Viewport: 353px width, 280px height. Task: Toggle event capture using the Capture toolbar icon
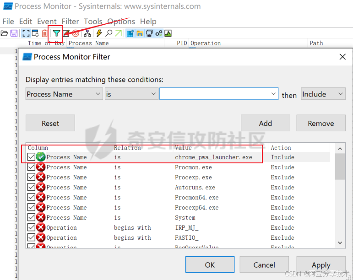[x=26, y=33]
